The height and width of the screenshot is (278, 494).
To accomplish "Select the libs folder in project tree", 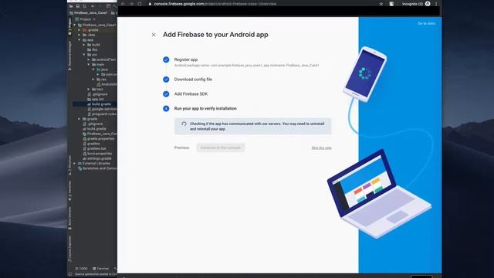I will point(93,49).
